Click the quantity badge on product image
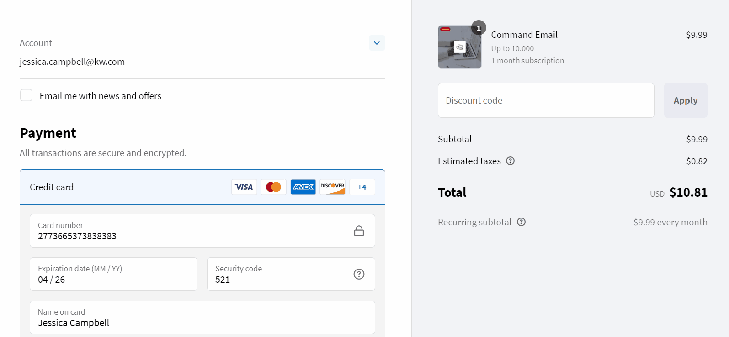The height and width of the screenshot is (337, 729). coord(479,28)
